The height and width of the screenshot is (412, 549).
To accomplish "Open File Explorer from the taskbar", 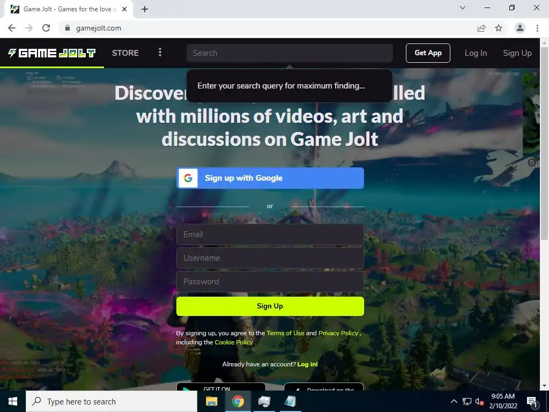I will coord(211,401).
